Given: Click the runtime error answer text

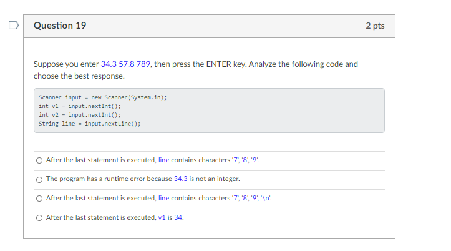Looking at the screenshot, I should tap(143, 179).
